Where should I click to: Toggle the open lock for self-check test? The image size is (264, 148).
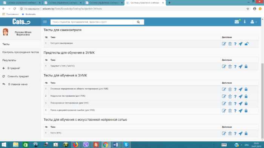point(247,44)
